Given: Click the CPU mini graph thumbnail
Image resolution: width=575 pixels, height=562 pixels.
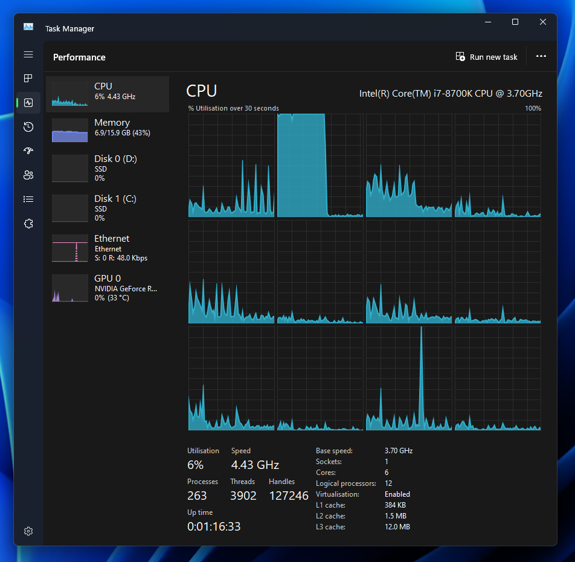Looking at the screenshot, I should [x=69, y=94].
